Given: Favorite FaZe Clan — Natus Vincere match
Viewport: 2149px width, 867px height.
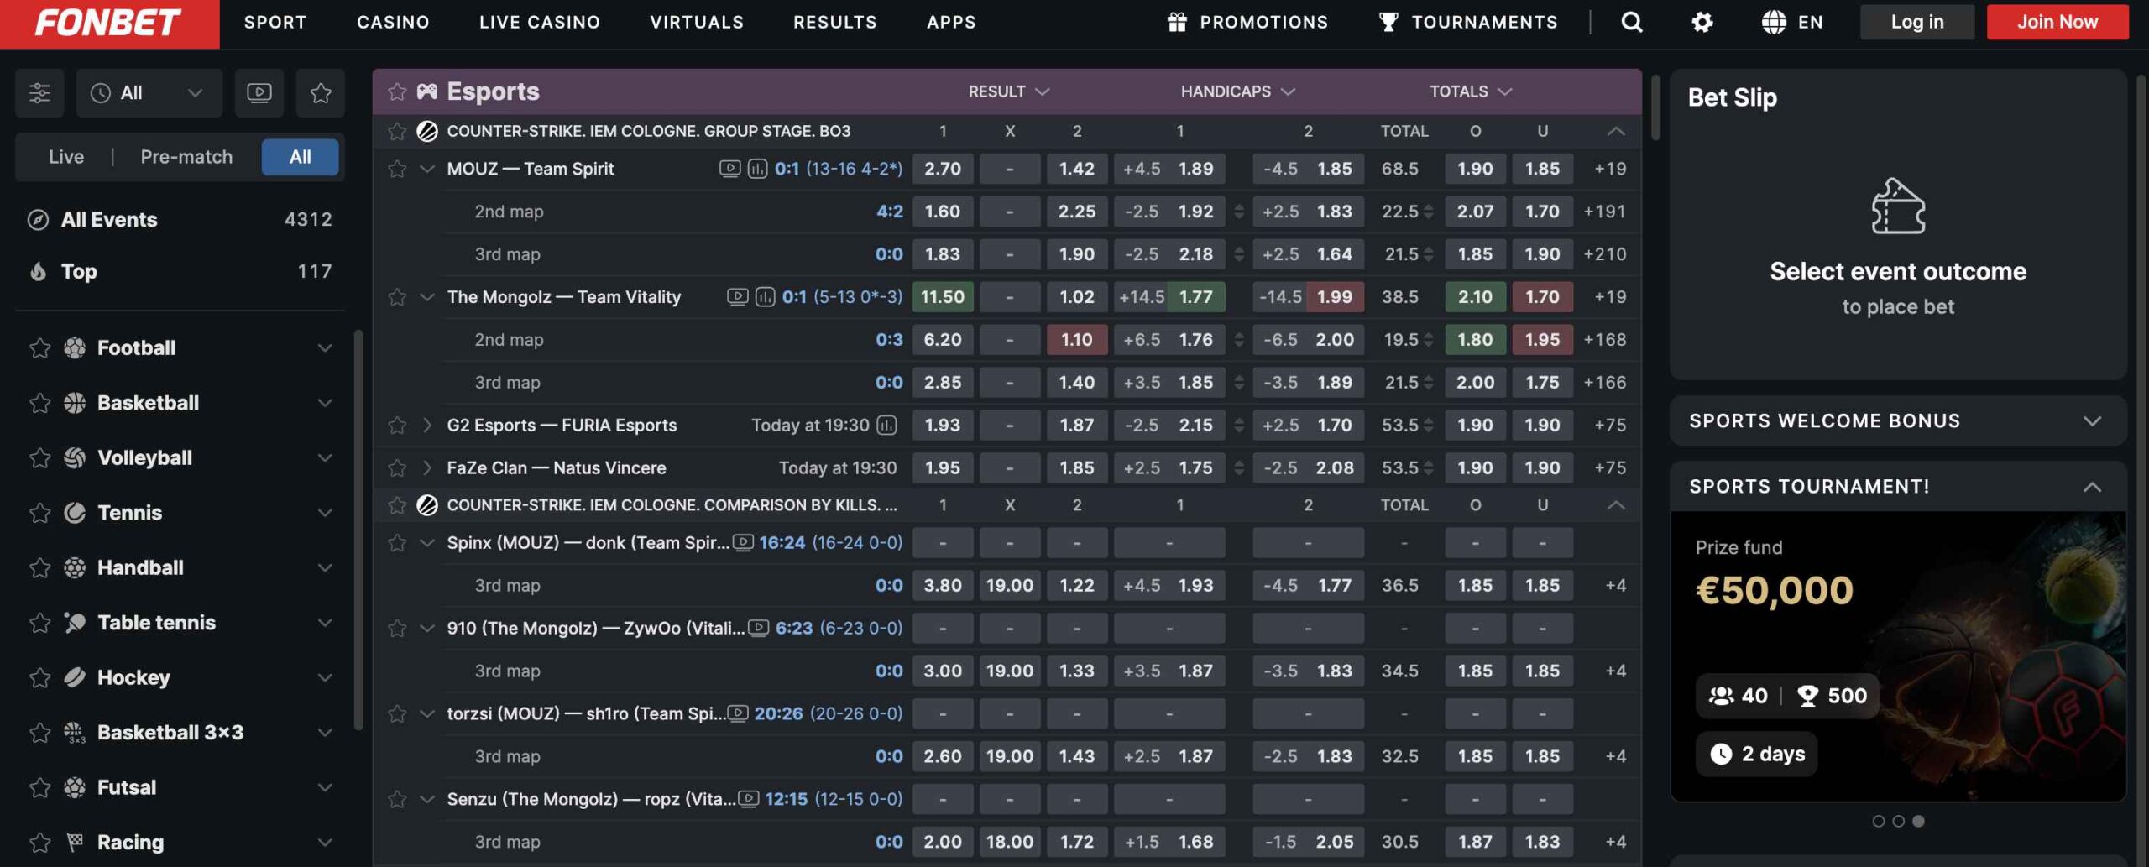Looking at the screenshot, I should pos(396,467).
